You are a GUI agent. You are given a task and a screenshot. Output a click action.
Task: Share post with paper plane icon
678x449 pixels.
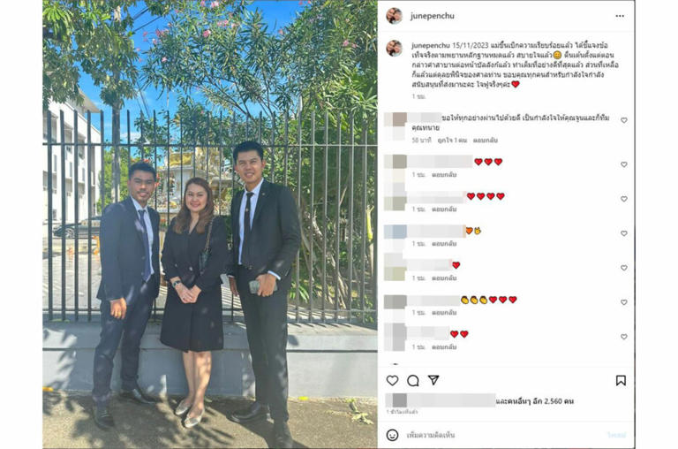pyautogui.click(x=433, y=380)
